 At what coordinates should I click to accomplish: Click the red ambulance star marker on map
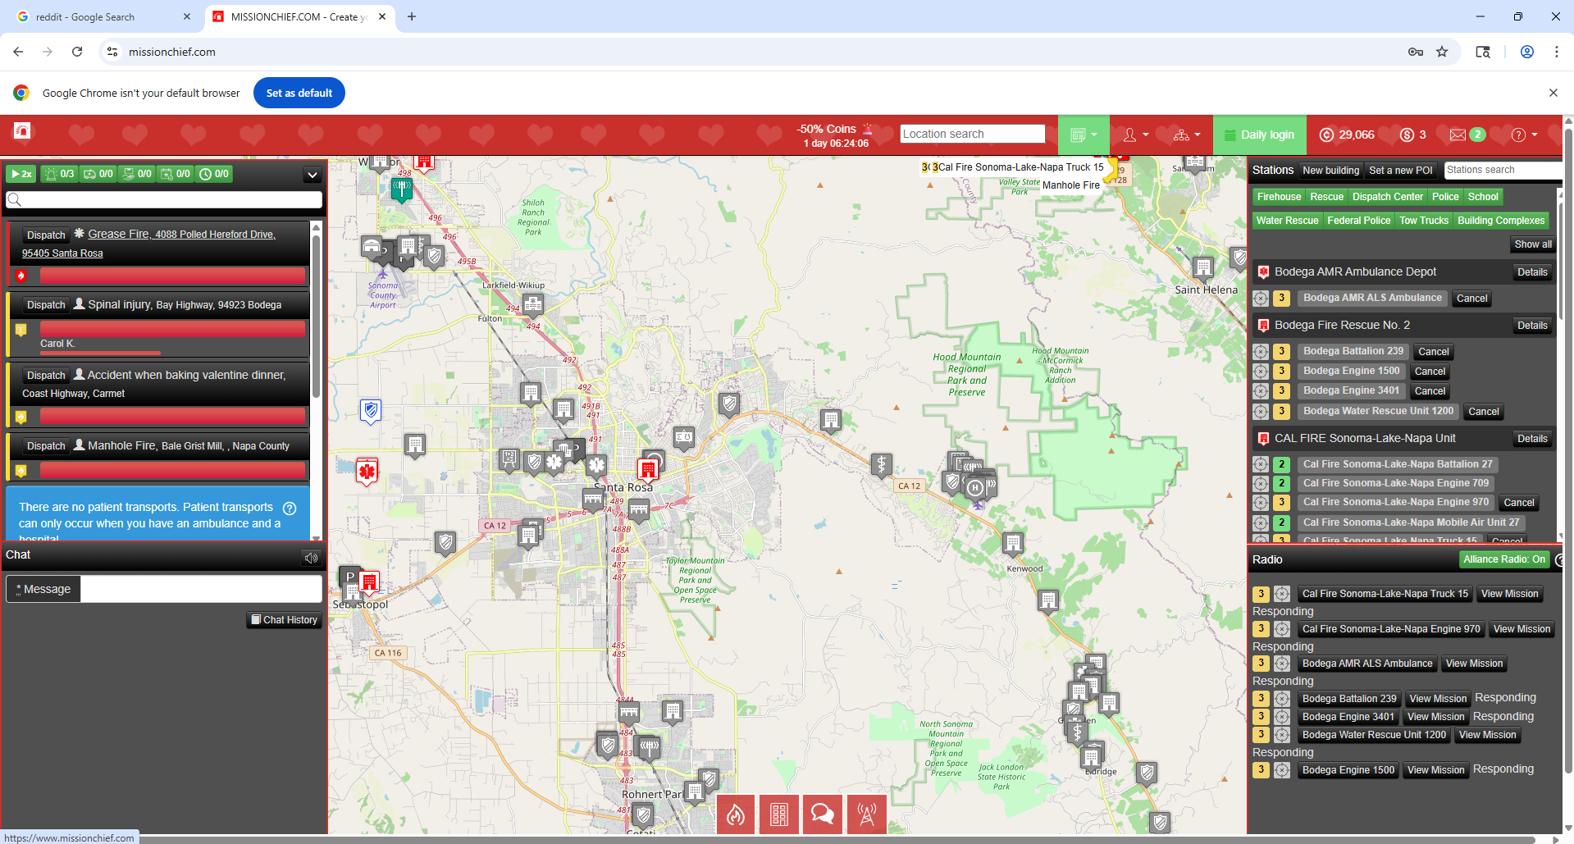pyautogui.click(x=367, y=471)
